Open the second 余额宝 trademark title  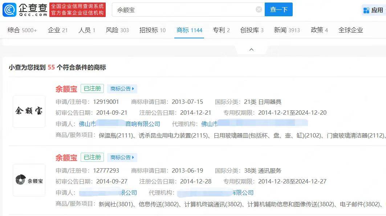pyautogui.click(x=66, y=157)
